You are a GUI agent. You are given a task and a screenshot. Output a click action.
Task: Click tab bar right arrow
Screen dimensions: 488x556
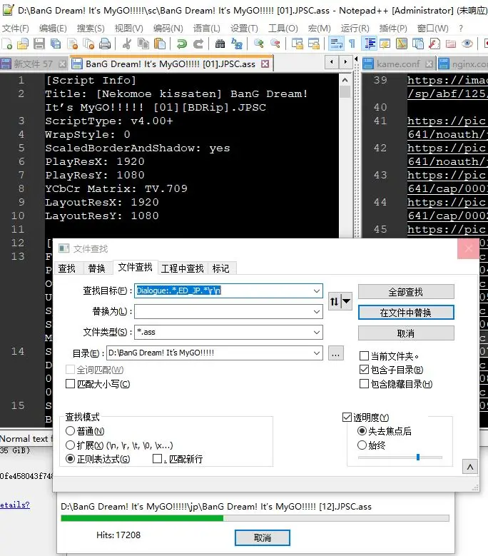[x=345, y=62]
